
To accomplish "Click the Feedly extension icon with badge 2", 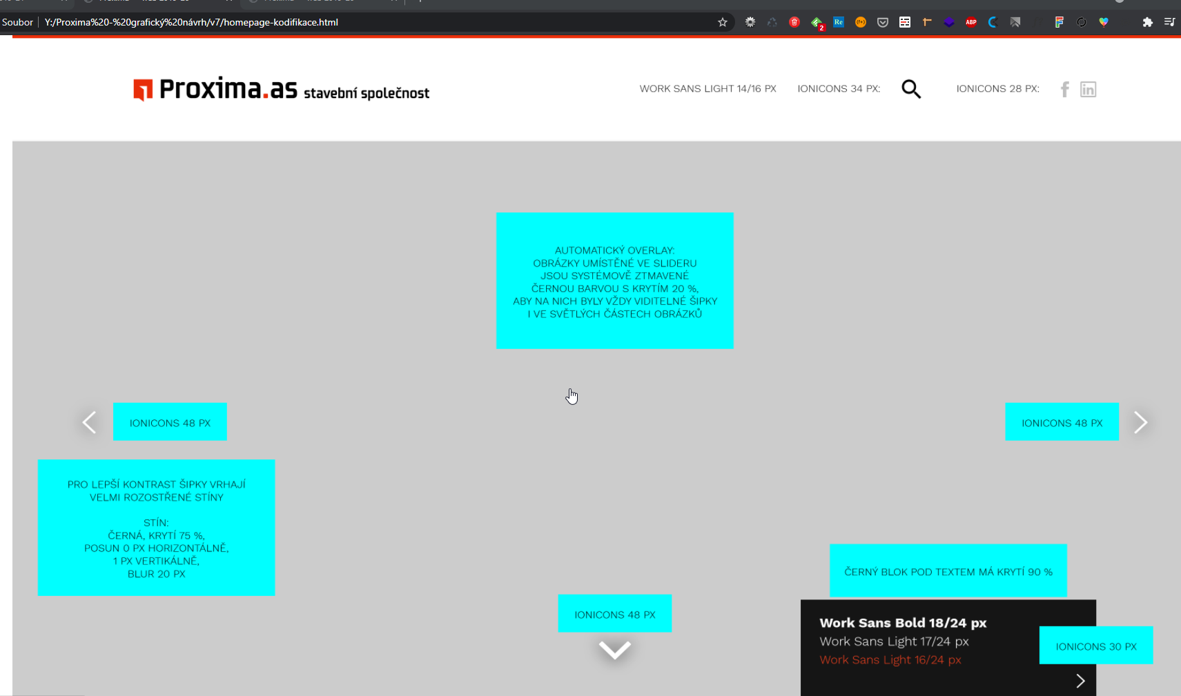I will [x=817, y=23].
